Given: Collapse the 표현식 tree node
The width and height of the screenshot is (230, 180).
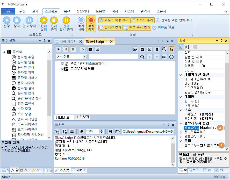Looking at the screenshot, I should point(4,52).
